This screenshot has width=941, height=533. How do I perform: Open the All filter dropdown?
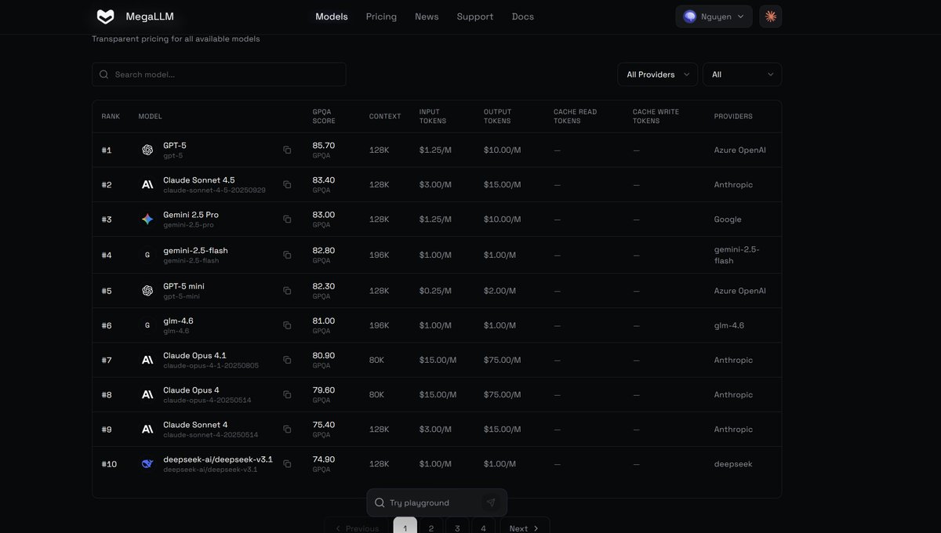pyautogui.click(x=742, y=74)
